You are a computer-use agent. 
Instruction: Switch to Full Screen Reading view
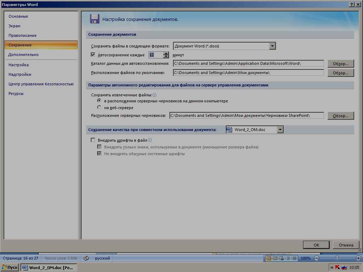click(275, 258)
